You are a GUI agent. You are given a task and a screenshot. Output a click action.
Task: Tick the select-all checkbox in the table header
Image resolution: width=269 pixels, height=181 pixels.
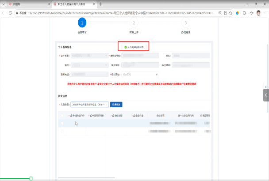pos(62,116)
